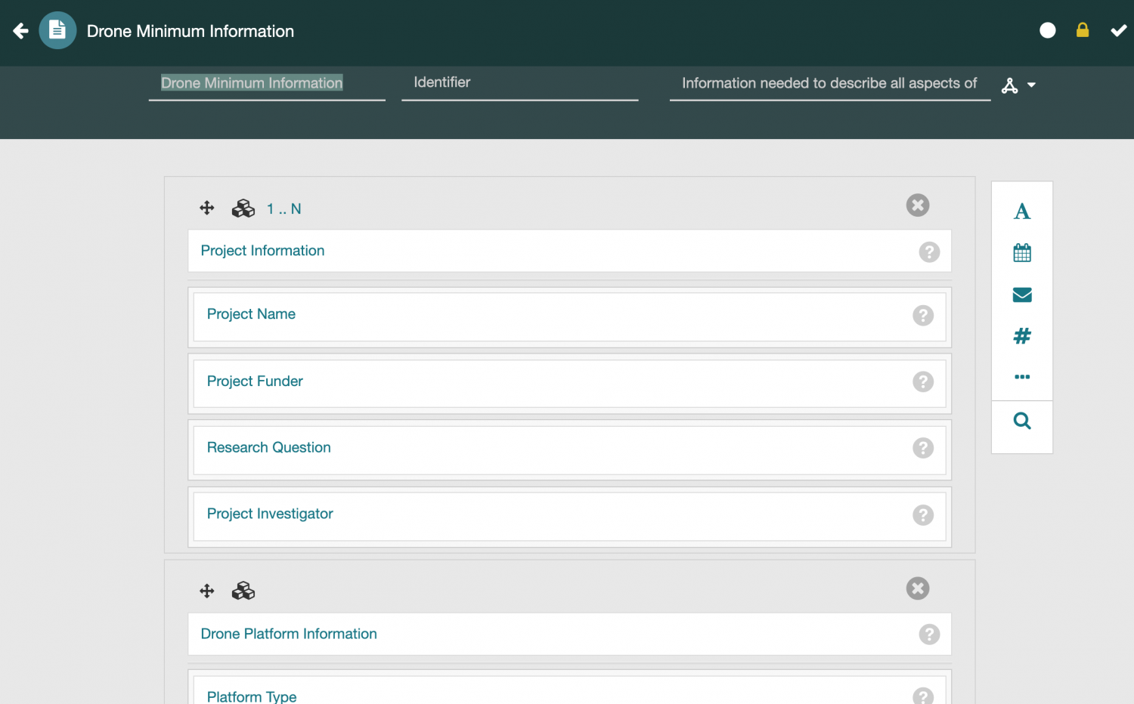Viewport: 1134px width, 704px height.
Task: Click the Identifier input field
Action: [519, 83]
